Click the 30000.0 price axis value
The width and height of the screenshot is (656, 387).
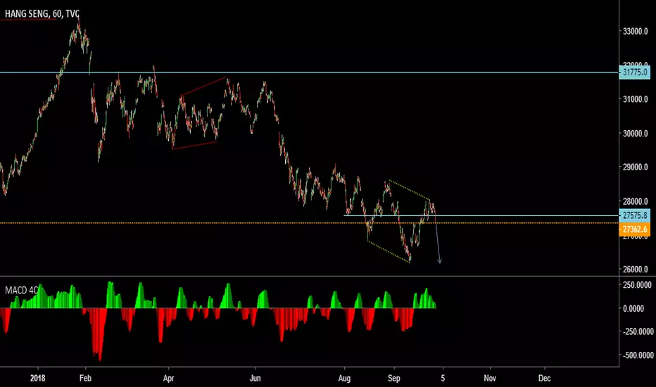tap(635, 134)
